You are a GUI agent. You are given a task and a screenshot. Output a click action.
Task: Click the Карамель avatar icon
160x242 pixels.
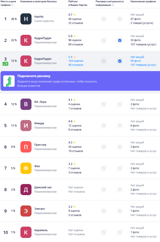pos(26,232)
